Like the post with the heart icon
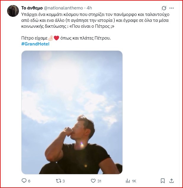The height and width of the screenshot is (188, 183). [93, 181]
